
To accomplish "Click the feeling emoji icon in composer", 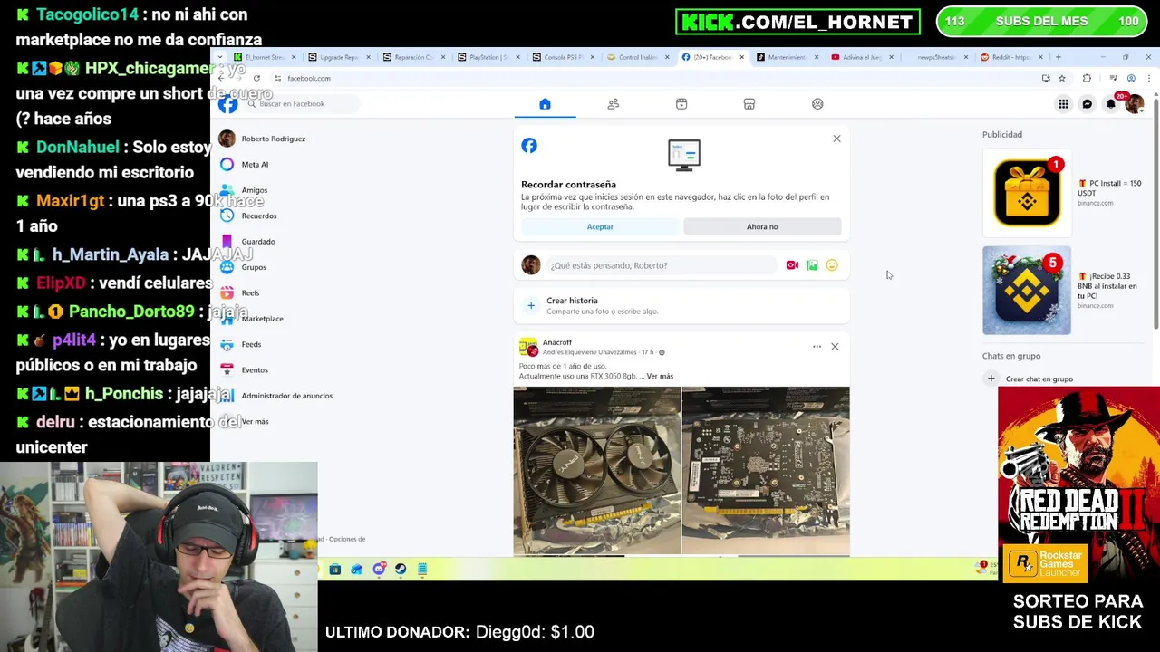I will click(832, 265).
